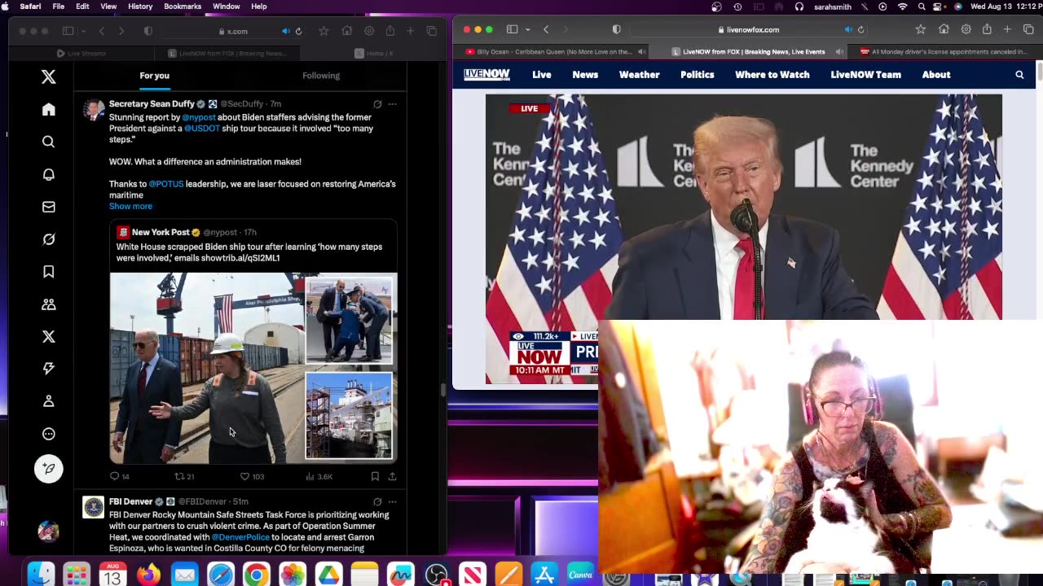Click @USDOT mention in Duffy post
Screen dimensions: 1043x586
202,129
